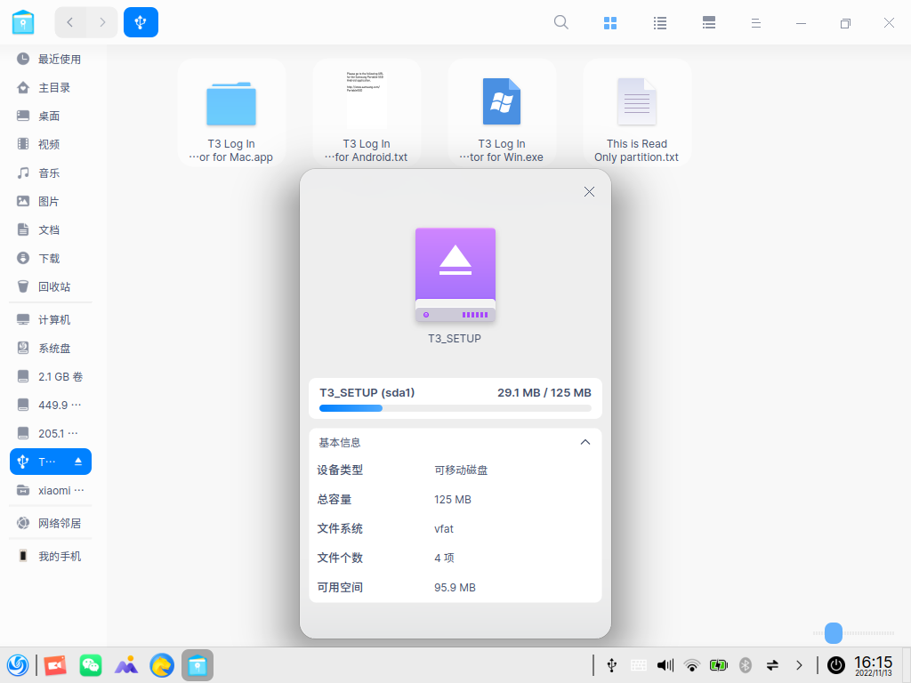This screenshot has width=911, height=683.
Task: Open the detailed view icon in toolbar
Action: [x=708, y=22]
